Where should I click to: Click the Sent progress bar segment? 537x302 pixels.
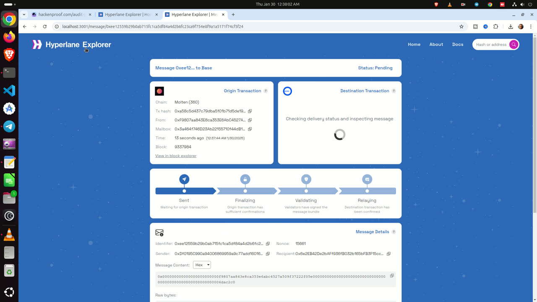point(185,191)
